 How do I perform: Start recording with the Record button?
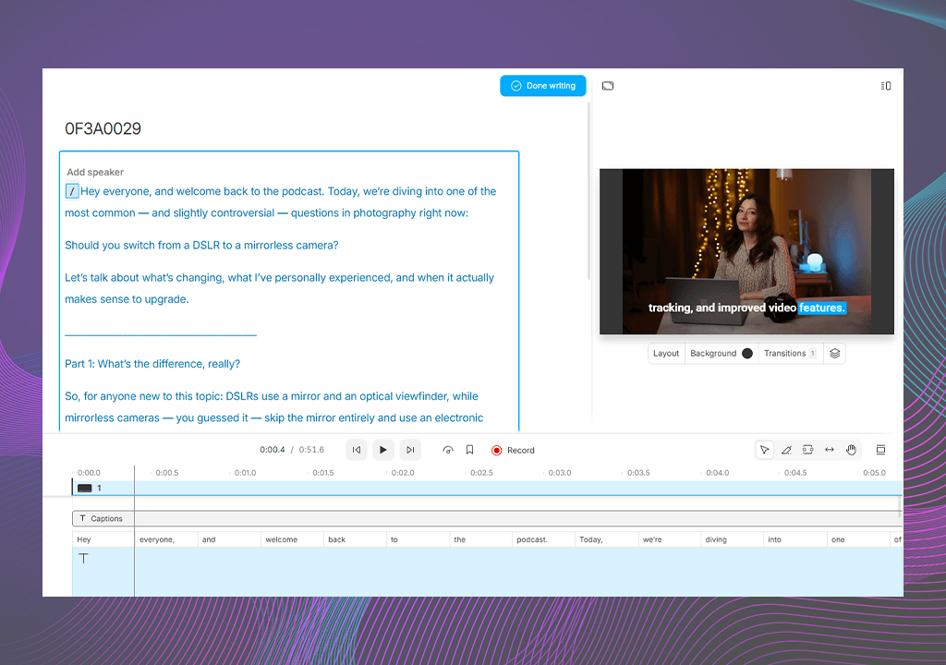(513, 450)
